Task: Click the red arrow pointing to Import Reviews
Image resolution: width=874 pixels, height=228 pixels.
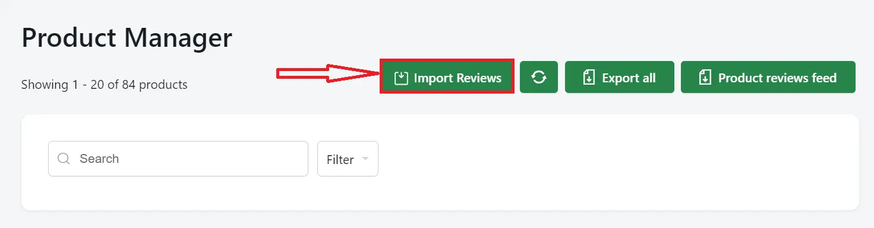Action: (x=328, y=73)
